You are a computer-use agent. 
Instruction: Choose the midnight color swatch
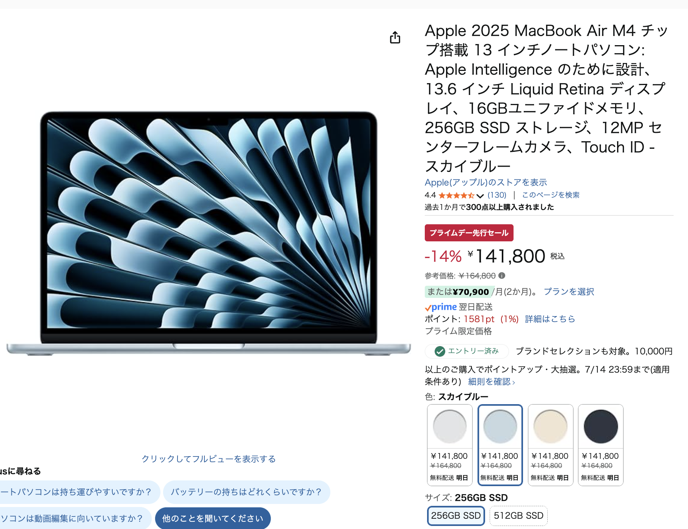coord(601,445)
